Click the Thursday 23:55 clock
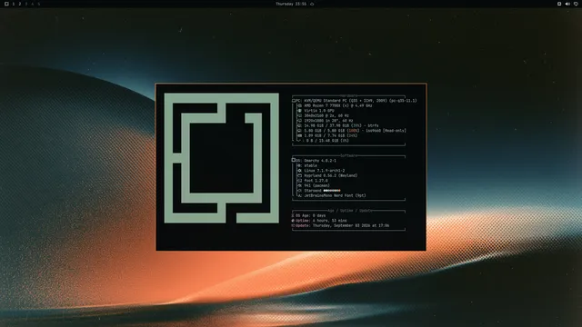Screen dimensions: 582x327 (x=291, y=4)
